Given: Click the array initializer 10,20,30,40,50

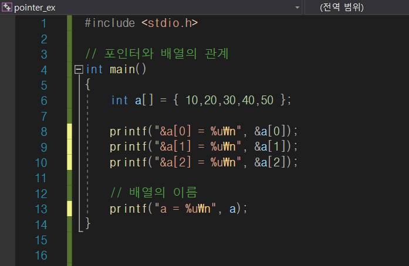Looking at the screenshot, I should [229, 100].
